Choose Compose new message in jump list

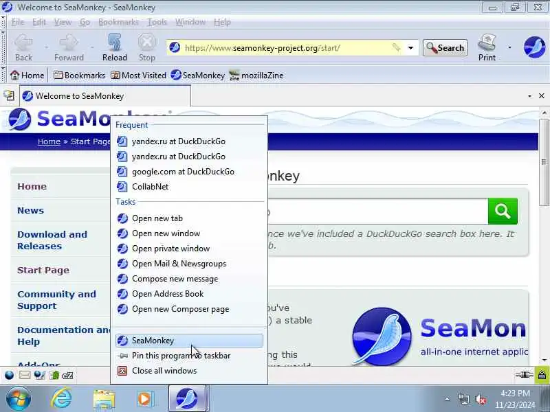pos(190,279)
